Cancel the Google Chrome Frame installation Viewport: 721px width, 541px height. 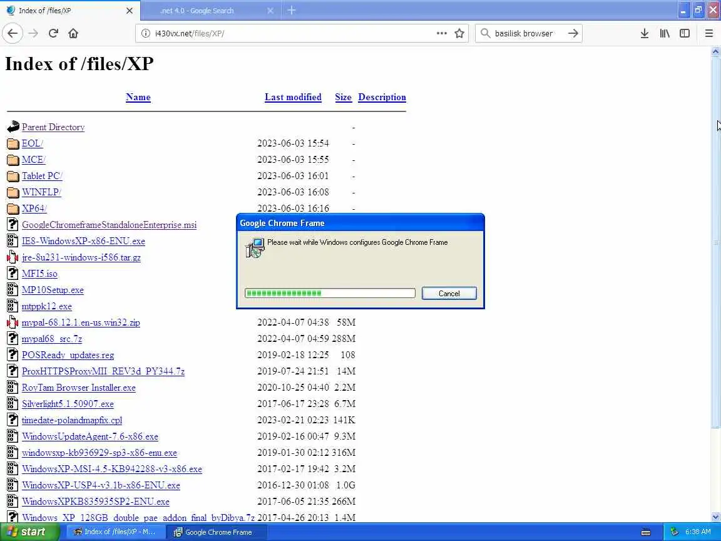pyautogui.click(x=449, y=294)
